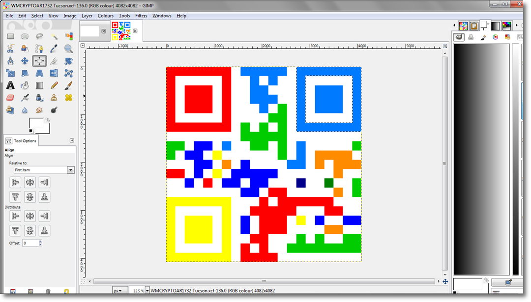Open the background color swatch in toolbox
531x302 pixels.
click(x=47, y=130)
